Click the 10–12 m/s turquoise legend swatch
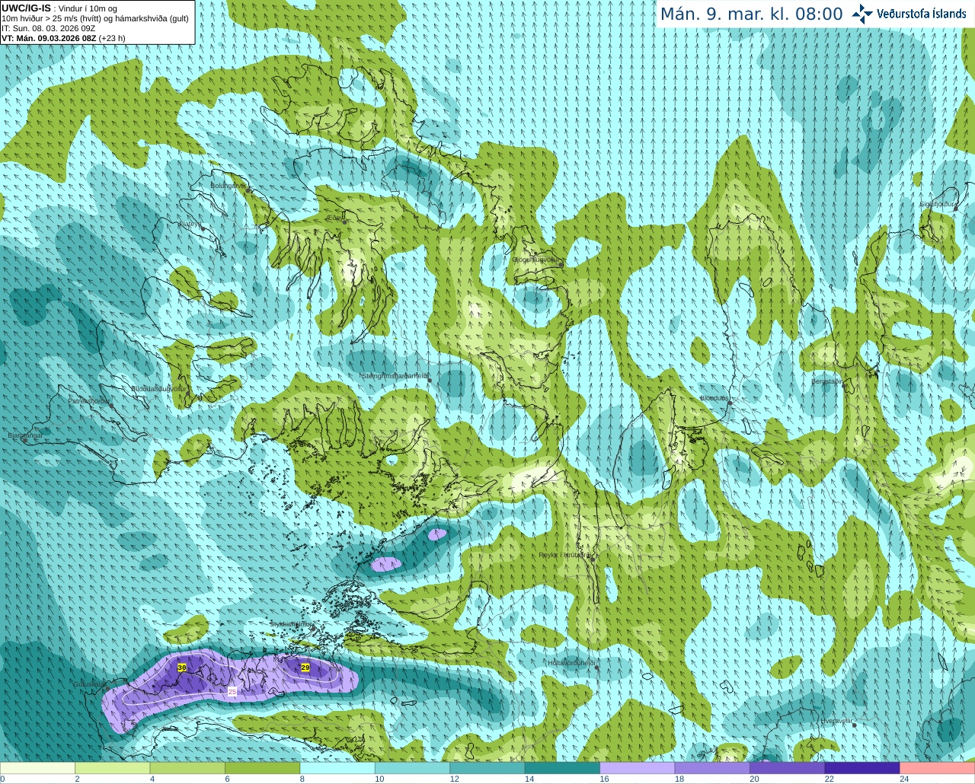Viewport: 975px width, 784px height. coord(412,768)
